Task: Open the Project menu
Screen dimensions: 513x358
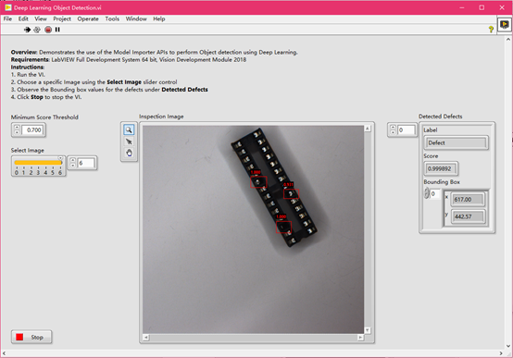Action: click(62, 19)
